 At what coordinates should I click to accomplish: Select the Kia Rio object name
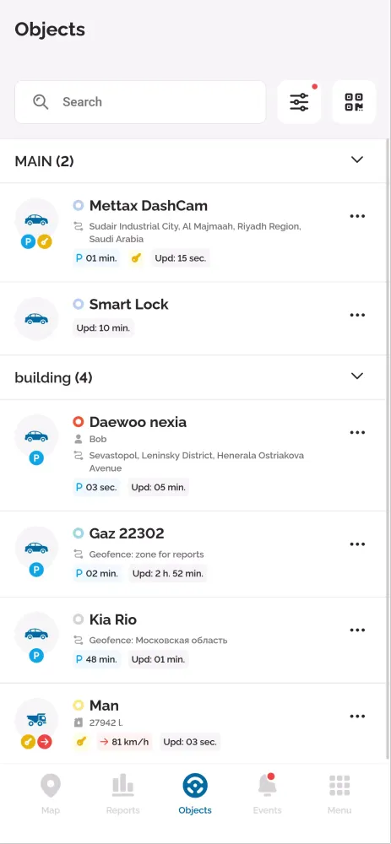[x=113, y=619]
